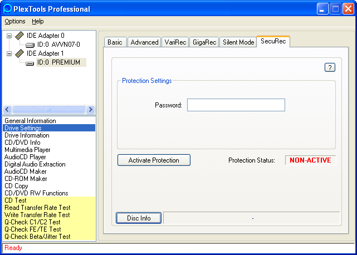Open CD/DVD Info in function list
357x255 pixels.
pyautogui.click(x=49, y=143)
